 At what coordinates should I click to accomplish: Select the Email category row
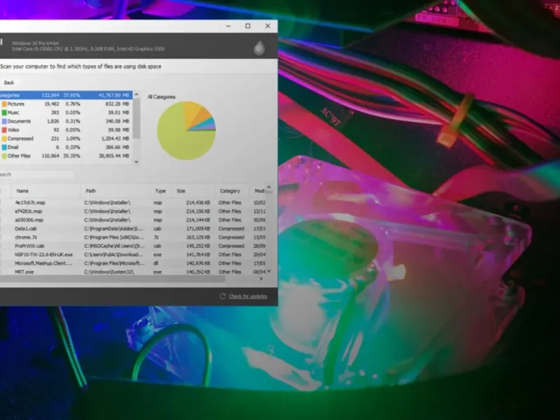point(66,147)
